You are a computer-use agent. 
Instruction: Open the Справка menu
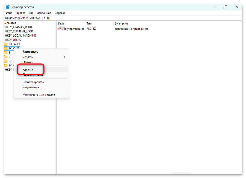point(60,13)
